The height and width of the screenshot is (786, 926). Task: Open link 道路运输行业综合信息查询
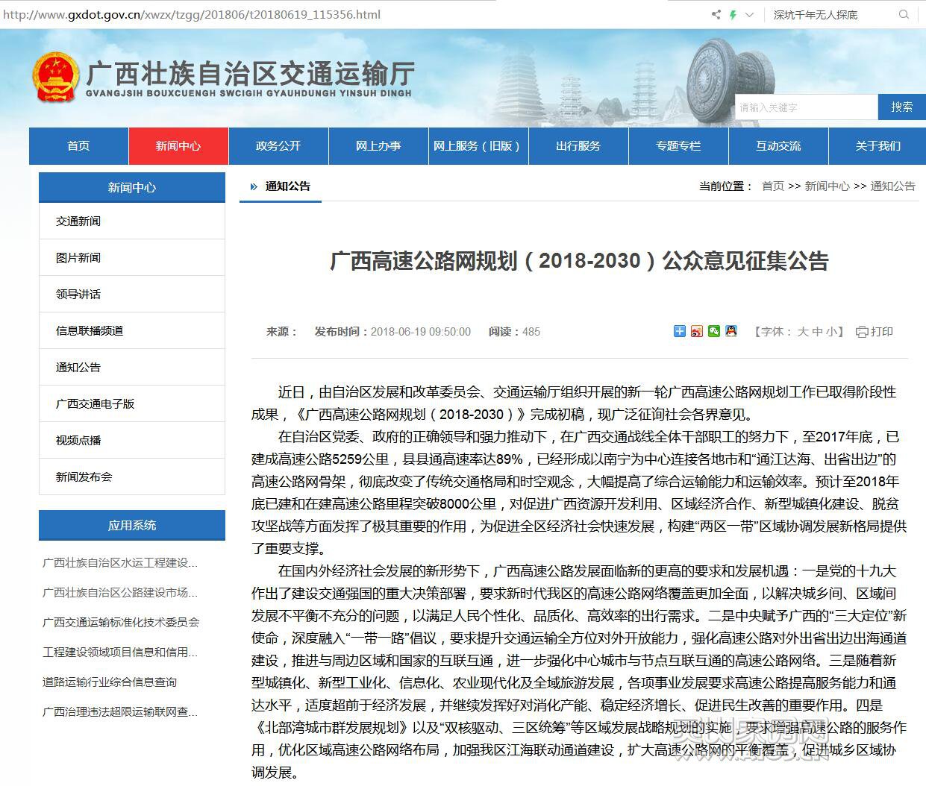point(110,682)
